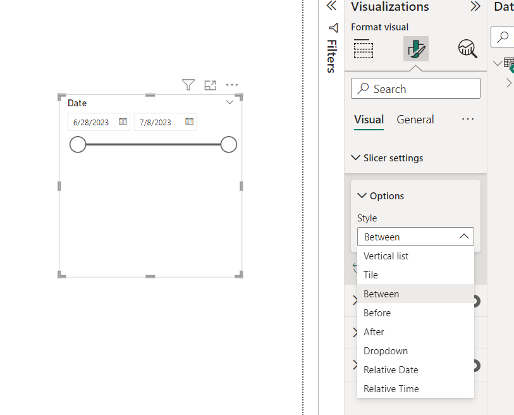Choose Between in the style list
Screen dimensions: 514x415
coord(415,294)
